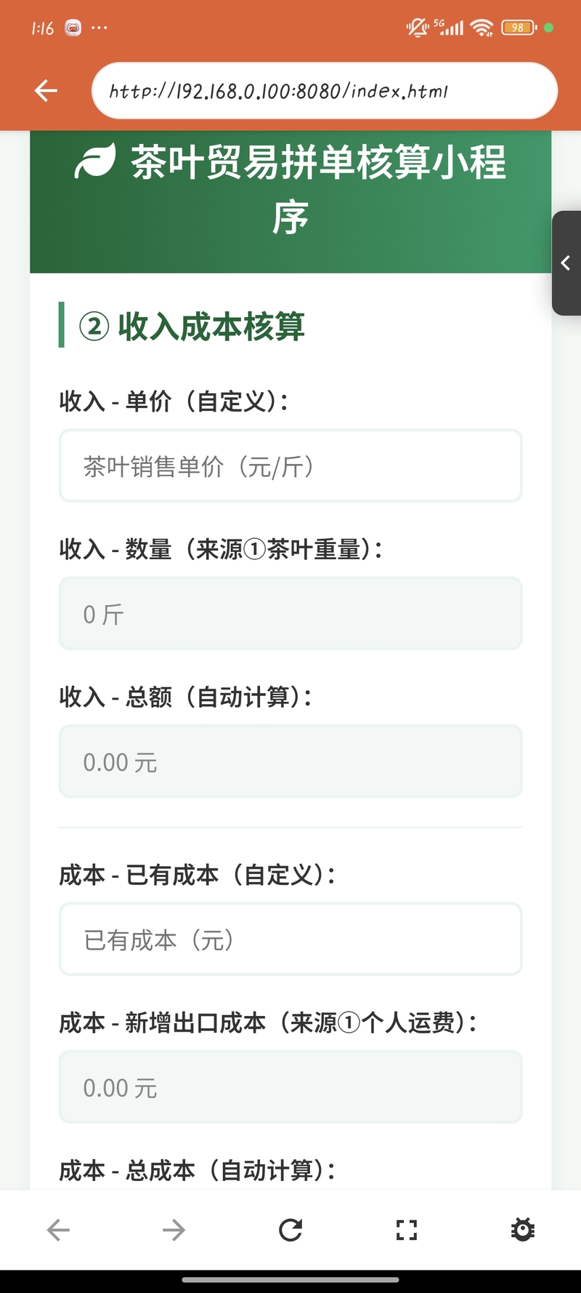Go forward with the bottom right-pointing arrow
The image size is (581, 1293).
[174, 1230]
